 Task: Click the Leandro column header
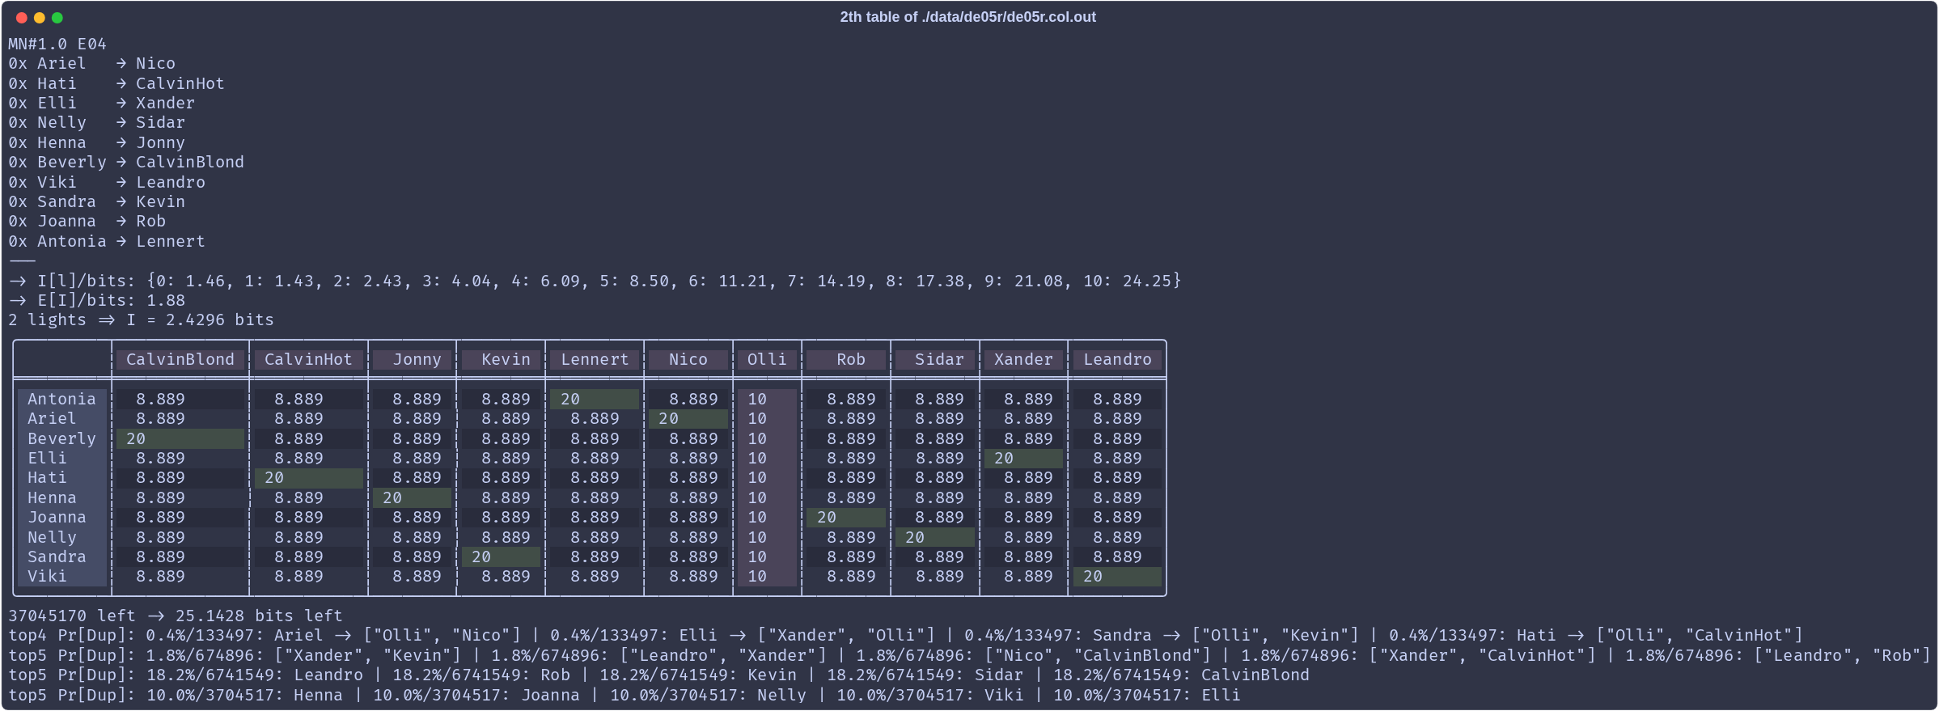click(1117, 359)
